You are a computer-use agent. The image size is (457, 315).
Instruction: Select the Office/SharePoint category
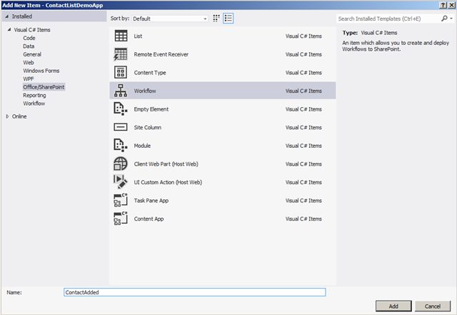click(44, 87)
